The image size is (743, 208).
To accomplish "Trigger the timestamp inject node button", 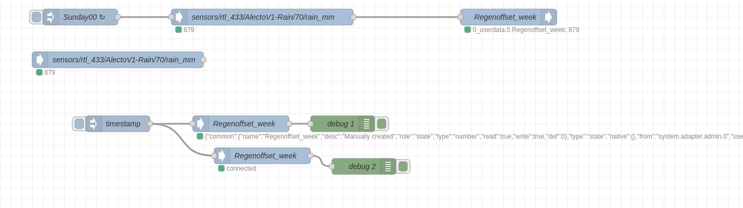I will 79,124.
